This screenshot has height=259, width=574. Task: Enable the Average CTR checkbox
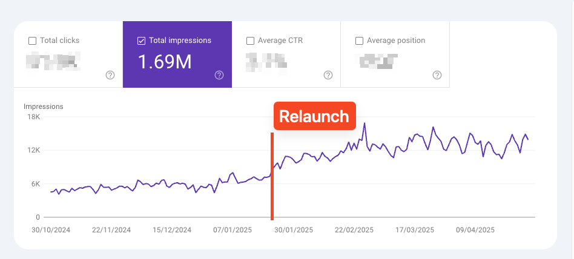pyautogui.click(x=250, y=41)
